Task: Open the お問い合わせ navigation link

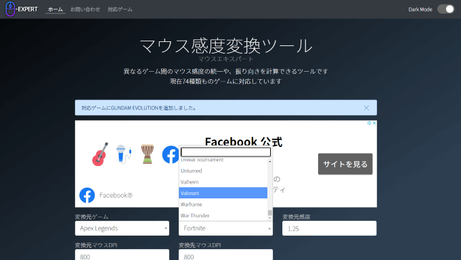Action: [85, 9]
